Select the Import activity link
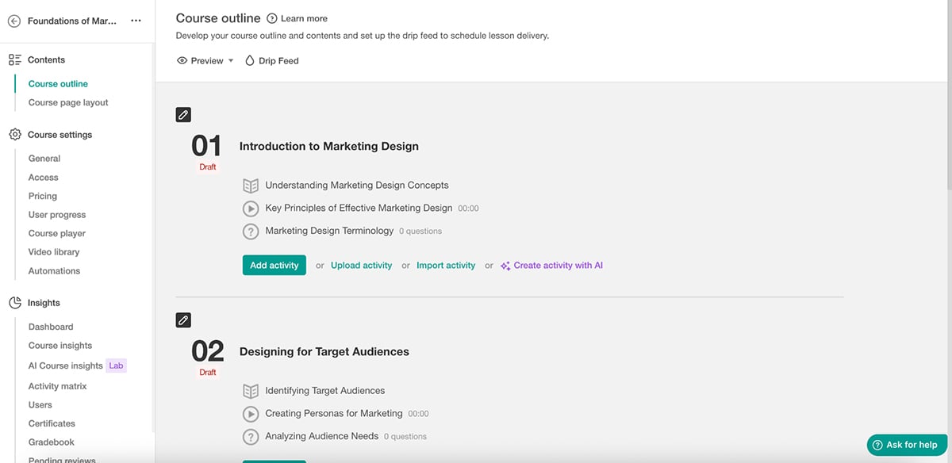Screen dimensions: 952x463 coord(446,265)
